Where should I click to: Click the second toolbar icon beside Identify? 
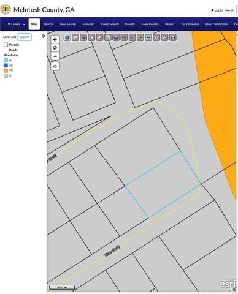tap(75, 37)
